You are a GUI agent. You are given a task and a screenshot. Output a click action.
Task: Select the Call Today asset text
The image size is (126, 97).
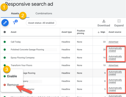pyautogui.click(x=16, y=42)
